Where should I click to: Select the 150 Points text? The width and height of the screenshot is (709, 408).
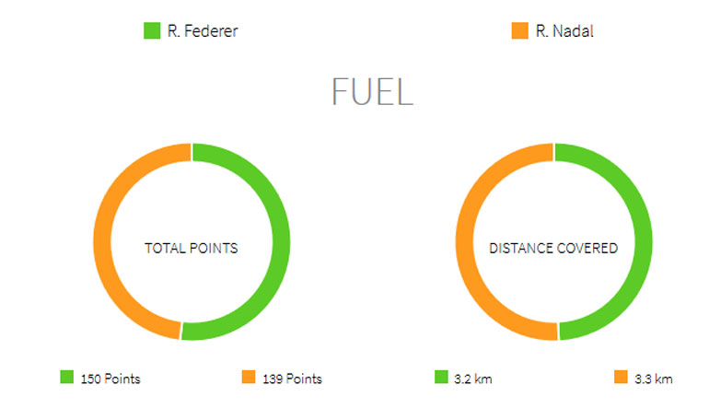click(x=110, y=379)
